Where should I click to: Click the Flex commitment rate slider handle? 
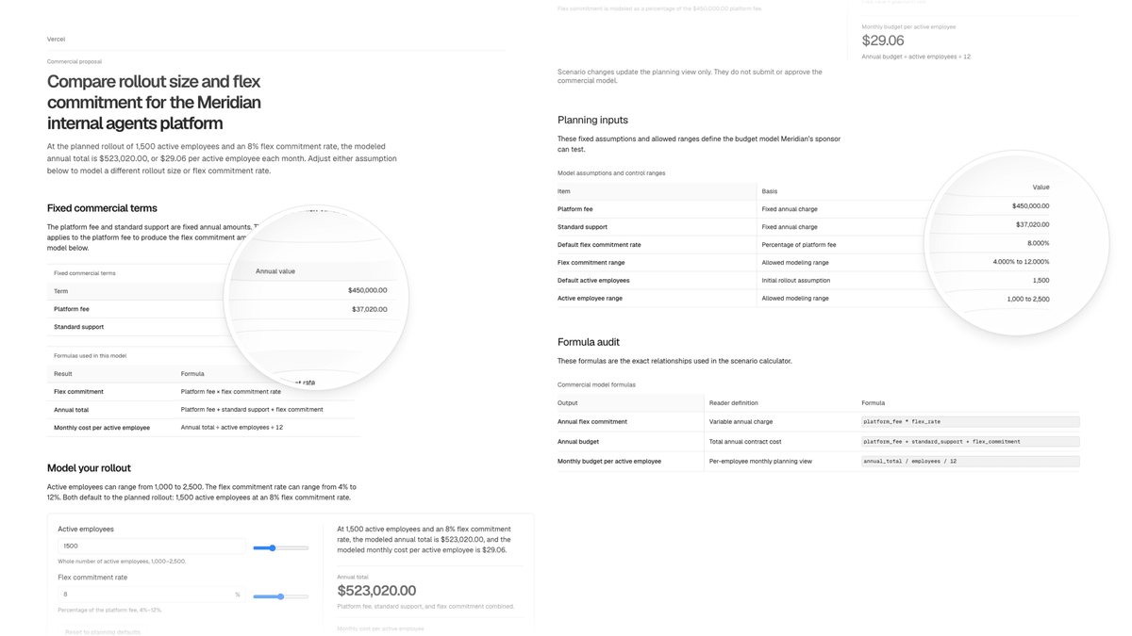tap(281, 596)
